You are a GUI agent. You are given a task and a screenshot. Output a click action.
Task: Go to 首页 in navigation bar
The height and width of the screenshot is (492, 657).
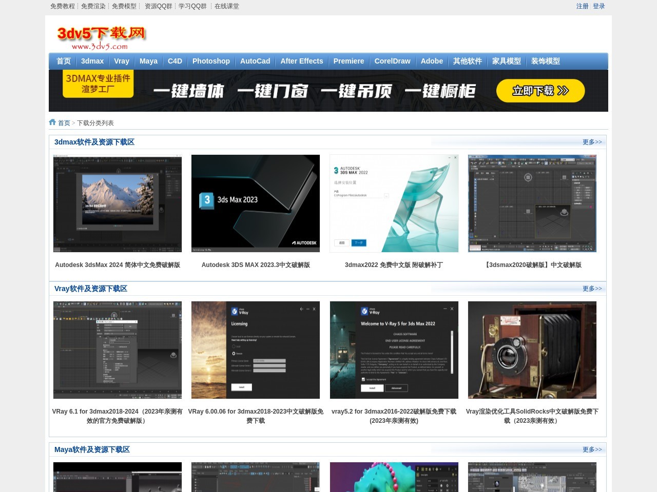click(64, 61)
